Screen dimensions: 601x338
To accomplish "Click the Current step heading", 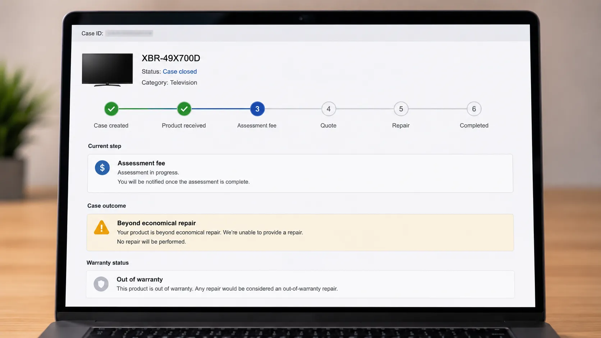I will coord(105,146).
